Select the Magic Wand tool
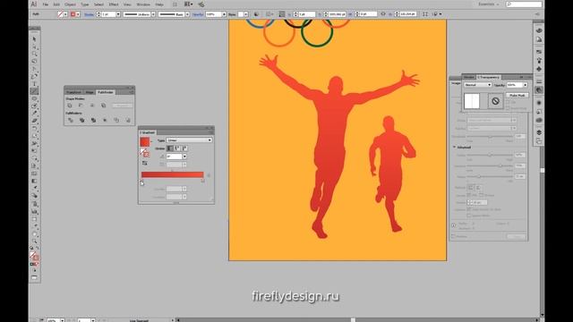 pyautogui.click(x=34, y=54)
